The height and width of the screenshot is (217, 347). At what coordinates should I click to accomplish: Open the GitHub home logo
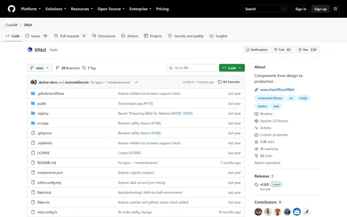coord(12,9)
